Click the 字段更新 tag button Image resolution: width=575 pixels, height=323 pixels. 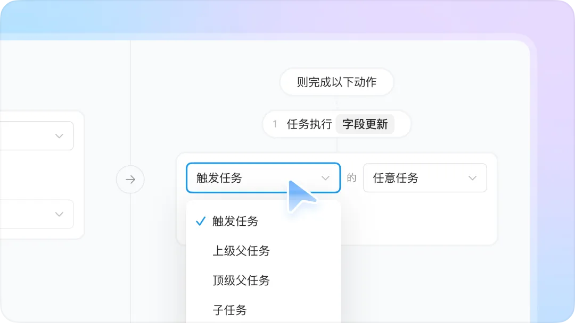point(365,124)
